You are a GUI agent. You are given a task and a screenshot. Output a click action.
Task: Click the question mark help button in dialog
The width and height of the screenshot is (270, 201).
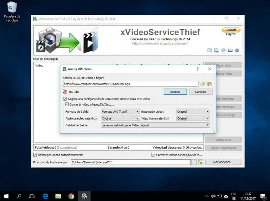(198, 69)
